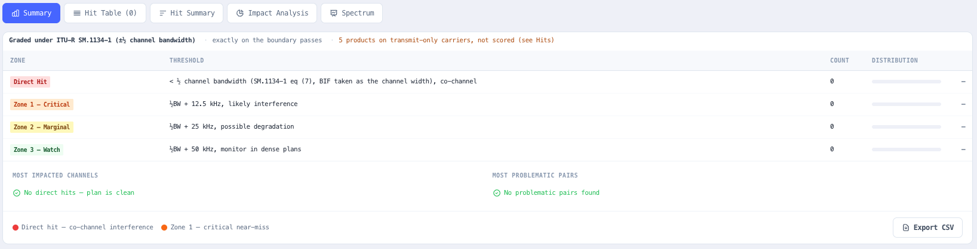The height and width of the screenshot is (249, 977).
Task: Click the pie chart icon on Impact Analysis
Action: pos(240,13)
